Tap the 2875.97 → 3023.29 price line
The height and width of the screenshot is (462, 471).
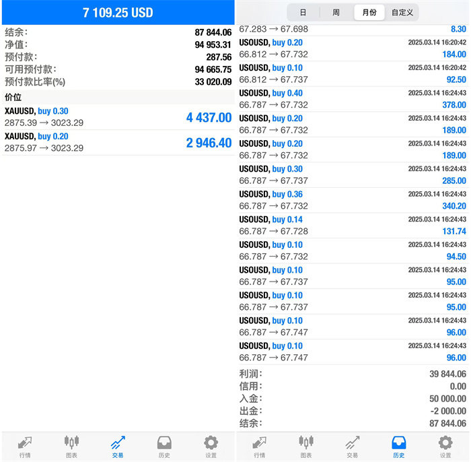pyautogui.click(x=44, y=148)
